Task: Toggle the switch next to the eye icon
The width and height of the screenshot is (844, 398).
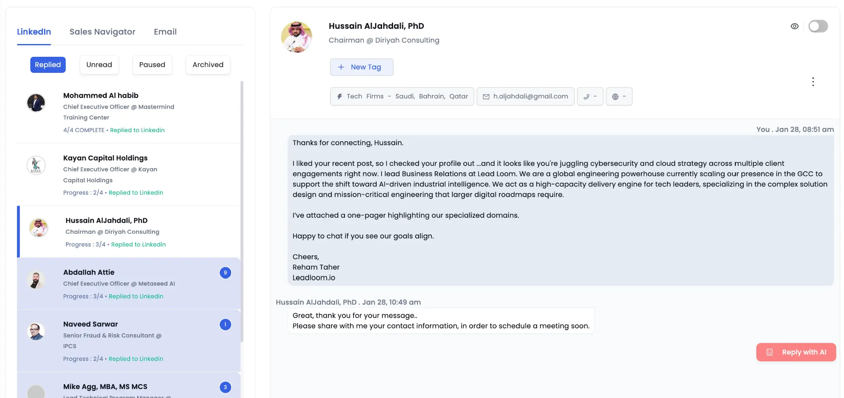Action: click(x=818, y=26)
